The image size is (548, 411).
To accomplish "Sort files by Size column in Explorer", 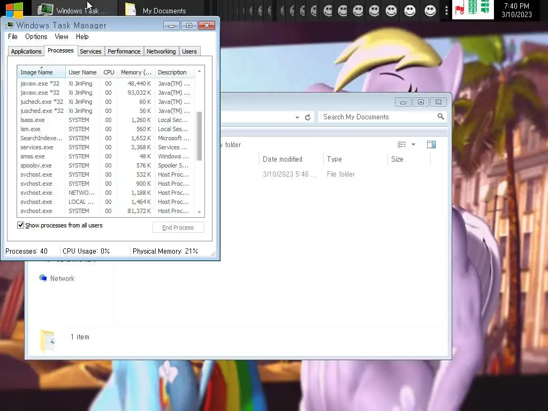I will coord(409,159).
